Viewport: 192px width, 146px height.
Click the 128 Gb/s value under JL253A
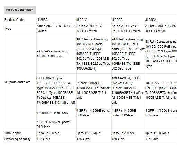43,139
